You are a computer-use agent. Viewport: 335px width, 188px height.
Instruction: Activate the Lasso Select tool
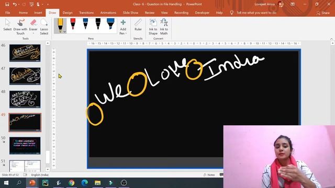click(x=44, y=27)
